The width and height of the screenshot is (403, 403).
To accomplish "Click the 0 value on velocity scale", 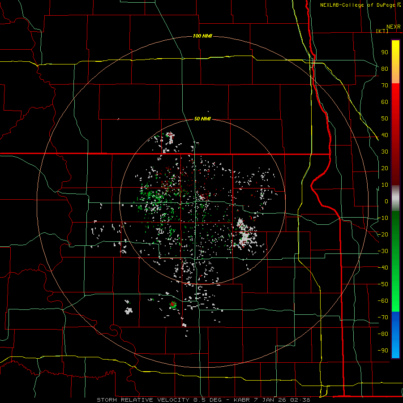I will (386, 201).
